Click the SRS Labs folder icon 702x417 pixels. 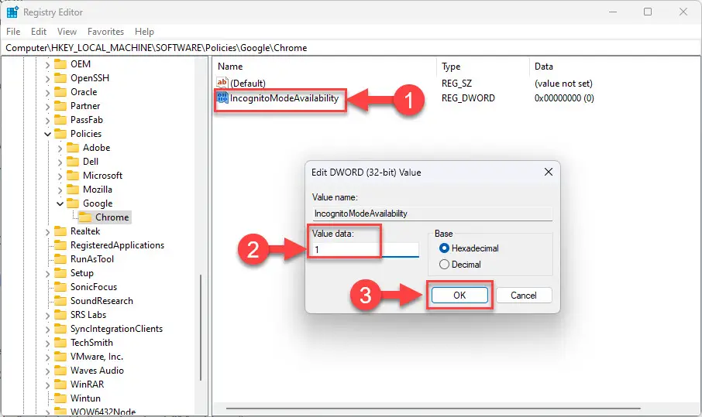pyautogui.click(x=60, y=315)
